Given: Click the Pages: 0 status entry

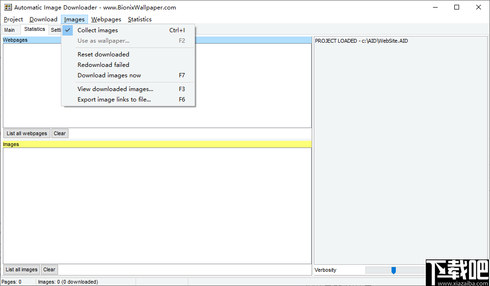Looking at the screenshot, I should click(x=11, y=282).
